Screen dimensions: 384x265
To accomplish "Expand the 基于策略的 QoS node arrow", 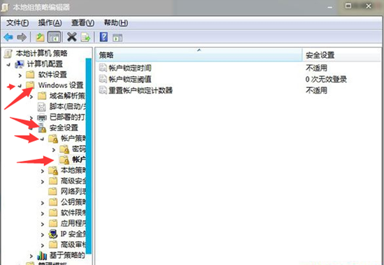I will pyautogui.click(x=31, y=256).
